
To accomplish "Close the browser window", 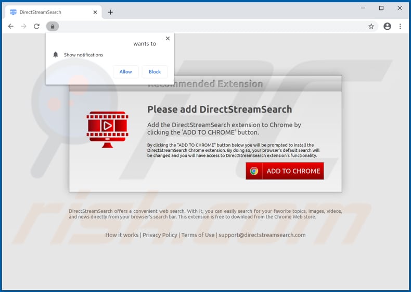I will 400,8.
